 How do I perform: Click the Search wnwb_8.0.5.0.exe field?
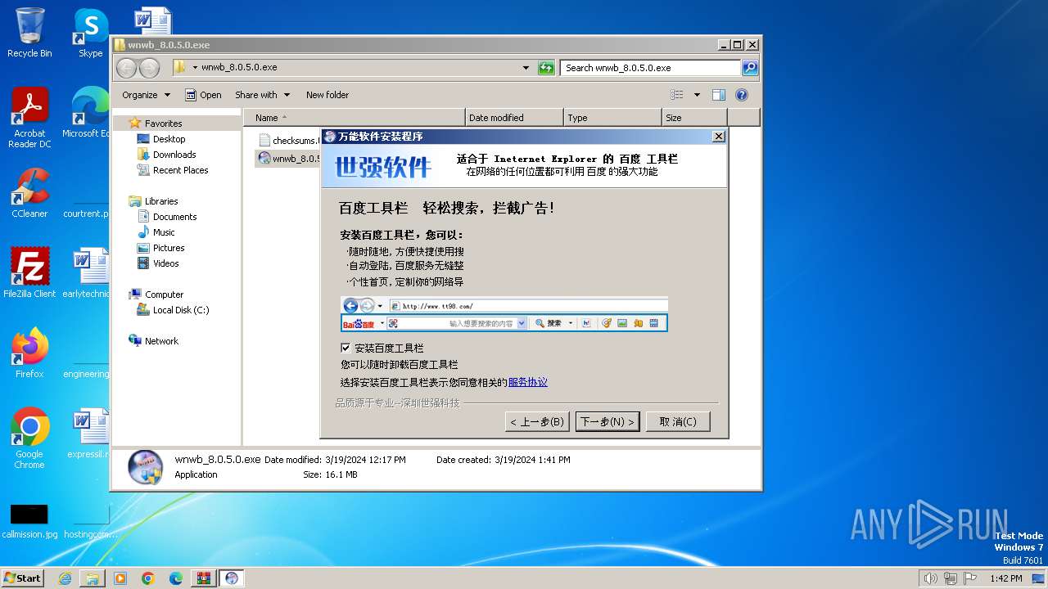[651, 68]
